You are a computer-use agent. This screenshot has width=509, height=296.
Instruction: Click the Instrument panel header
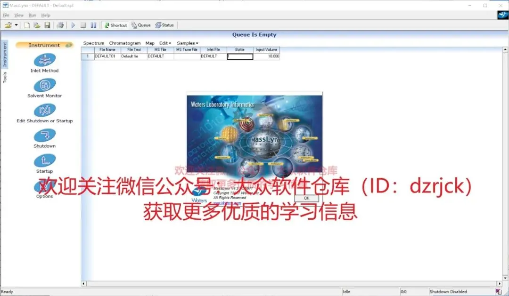[x=44, y=45]
